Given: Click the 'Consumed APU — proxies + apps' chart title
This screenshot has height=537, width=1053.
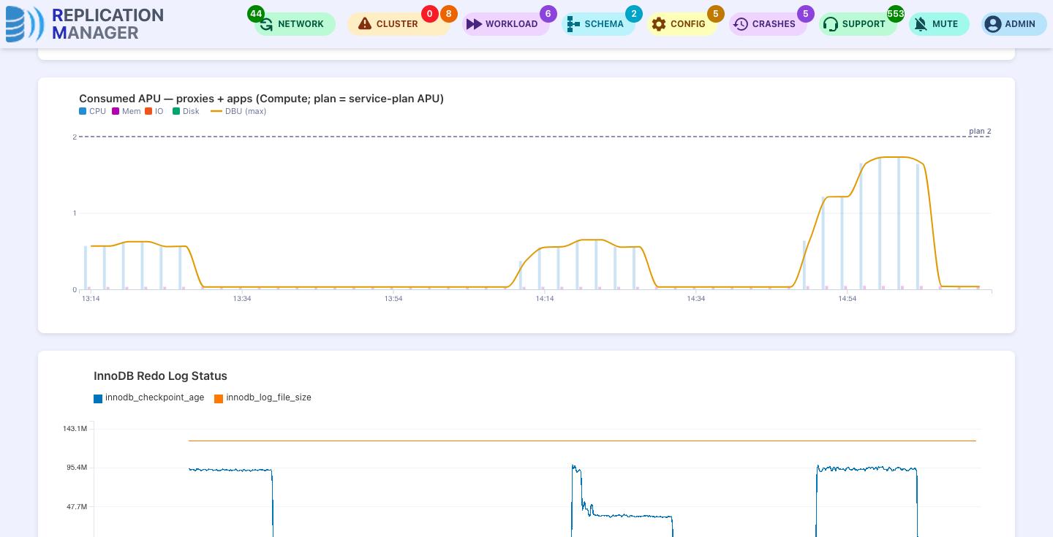Looking at the screenshot, I should tap(261, 99).
